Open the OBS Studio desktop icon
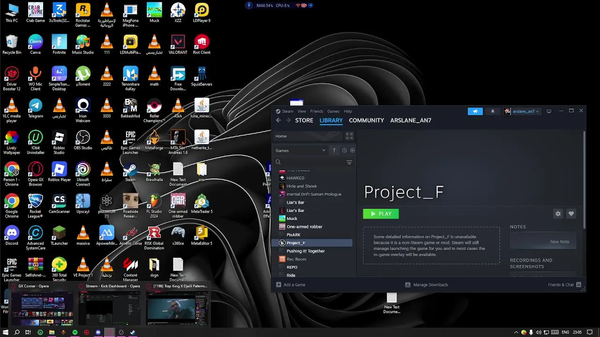This screenshot has width=600, height=337. (83, 140)
